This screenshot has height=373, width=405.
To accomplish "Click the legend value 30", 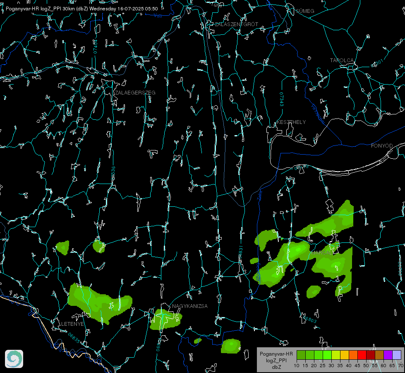I will (x=331, y=366).
